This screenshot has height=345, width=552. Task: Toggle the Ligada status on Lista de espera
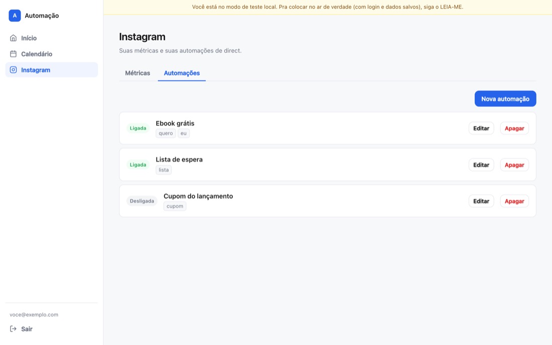(138, 165)
